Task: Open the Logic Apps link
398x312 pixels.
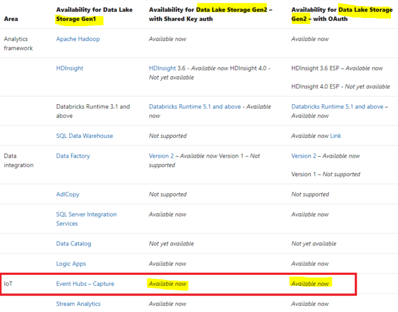Action: pyautogui.click(x=71, y=263)
